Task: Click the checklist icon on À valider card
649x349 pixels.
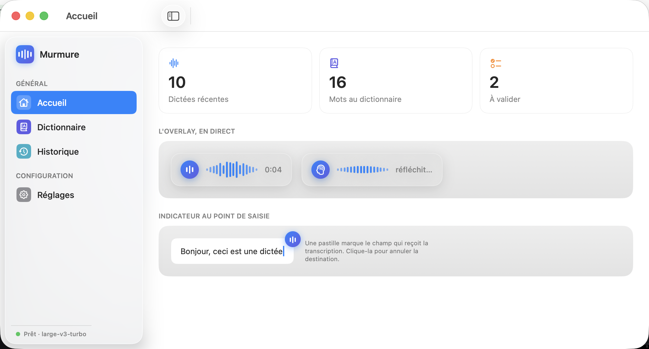Action: [496, 63]
